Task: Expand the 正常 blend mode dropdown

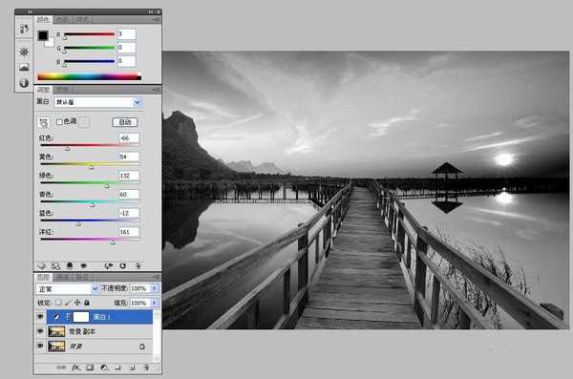Action: 68,288
